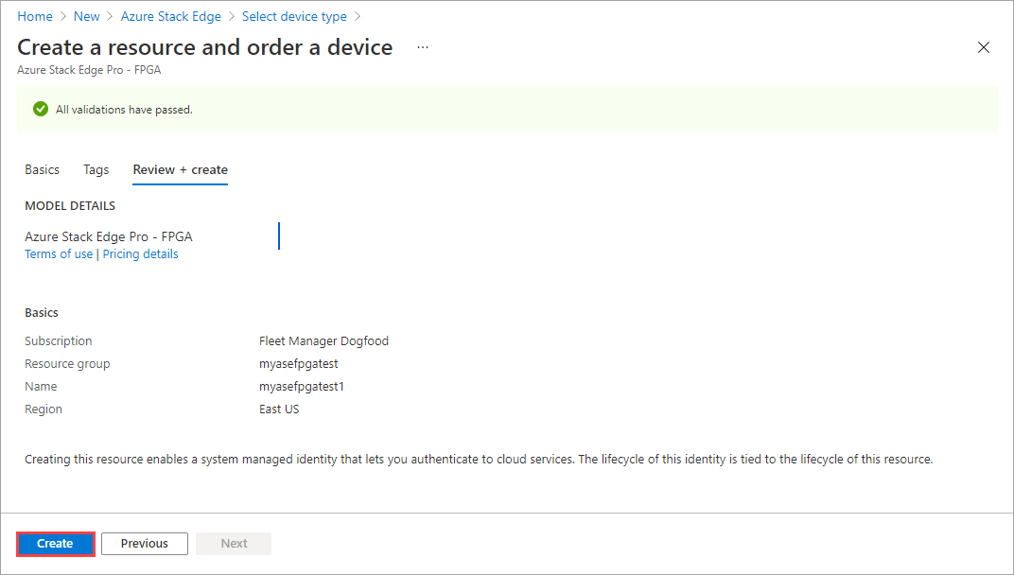This screenshot has width=1014, height=575.
Task: Open the Terms of use link
Action: 59,253
